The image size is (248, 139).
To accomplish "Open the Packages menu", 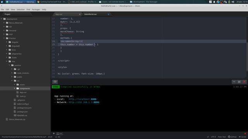I will click(x=36, y=10).
